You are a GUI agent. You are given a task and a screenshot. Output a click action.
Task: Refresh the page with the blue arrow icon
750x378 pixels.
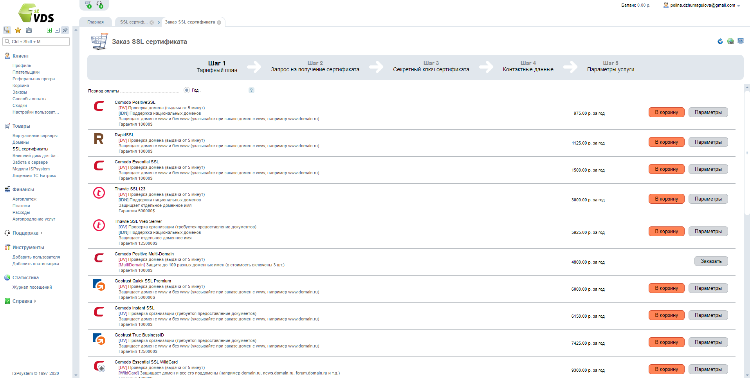(x=720, y=41)
